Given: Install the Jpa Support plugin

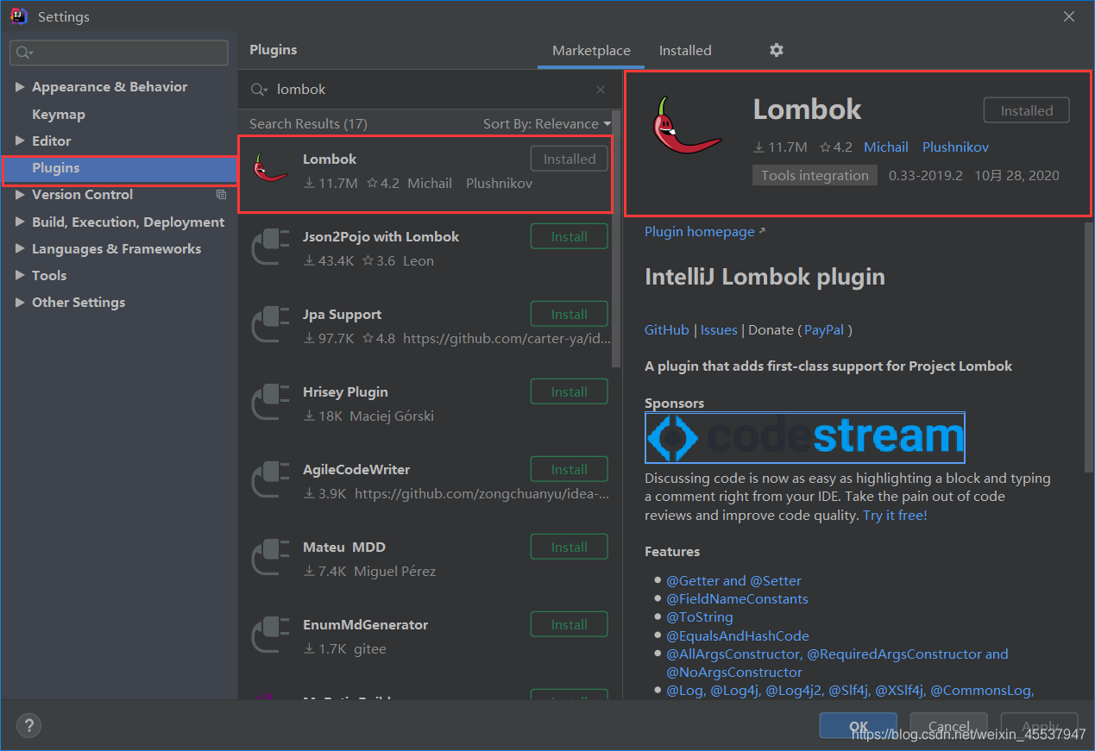Looking at the screenshot, I should pyautogui.click(x=569, y=315).
